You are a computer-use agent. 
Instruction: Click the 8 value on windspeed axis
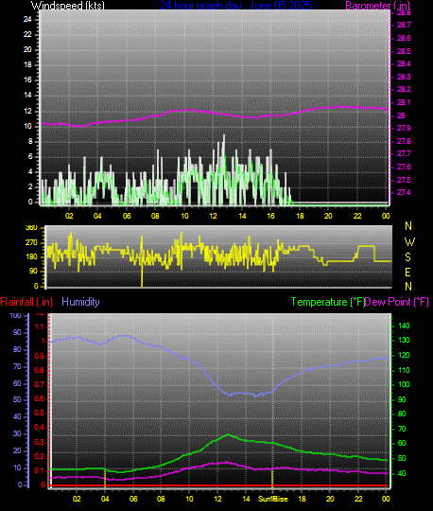click(30, 141)
